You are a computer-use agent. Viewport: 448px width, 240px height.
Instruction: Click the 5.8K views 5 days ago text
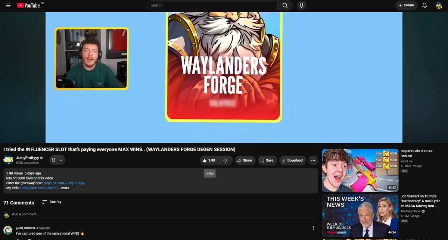pos(24,174)
